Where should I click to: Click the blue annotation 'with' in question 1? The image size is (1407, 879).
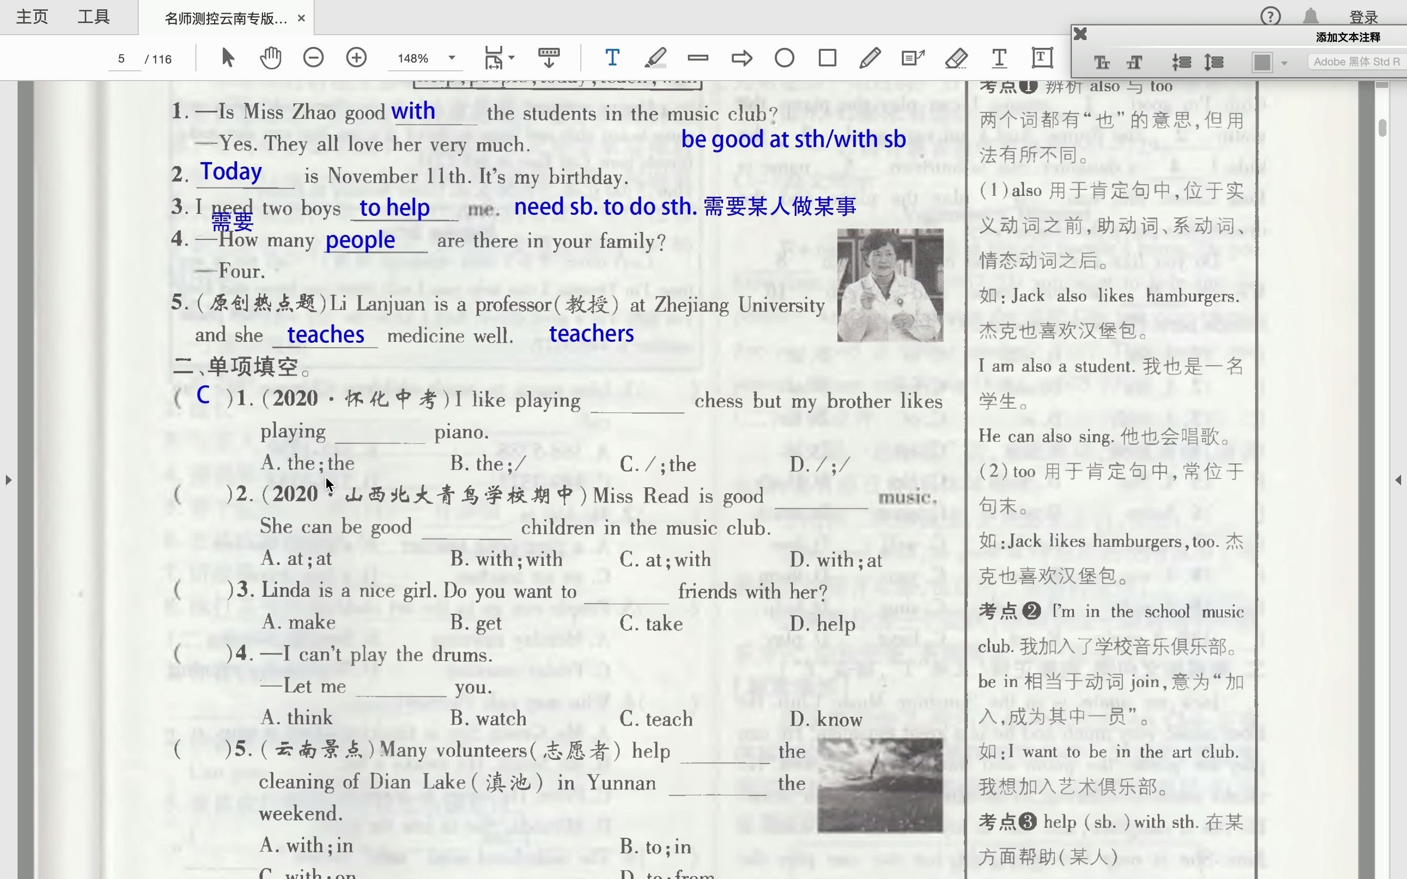pos(413,110)
